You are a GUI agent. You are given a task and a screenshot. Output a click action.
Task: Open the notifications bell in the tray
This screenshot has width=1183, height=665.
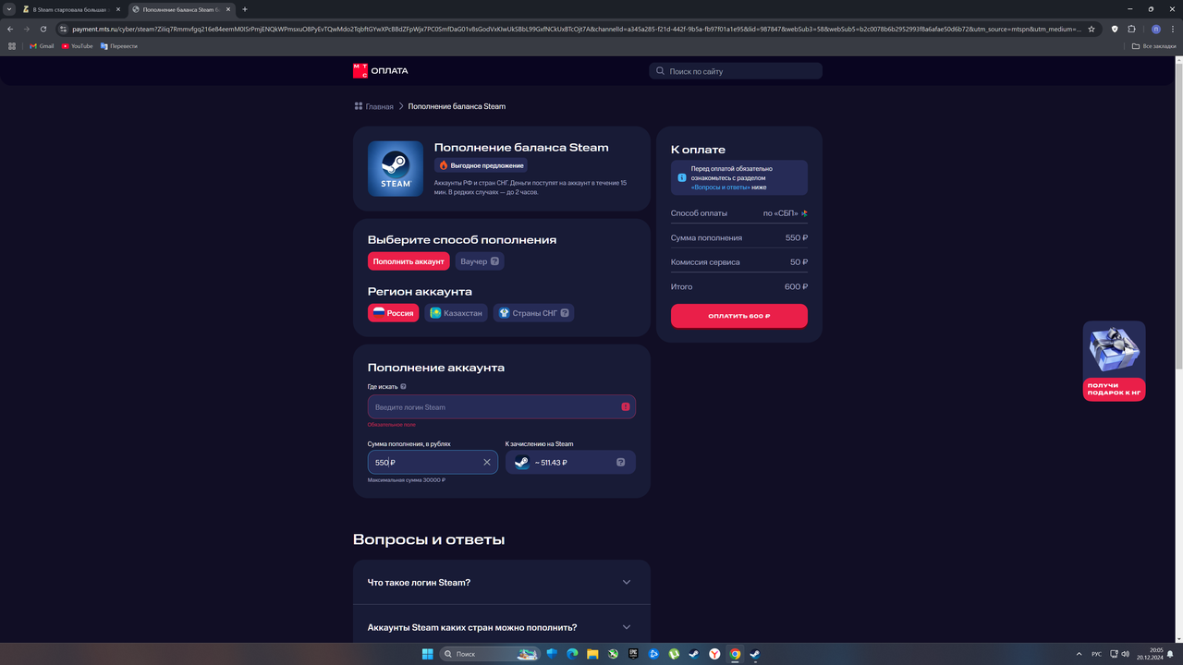point(1171,654)
